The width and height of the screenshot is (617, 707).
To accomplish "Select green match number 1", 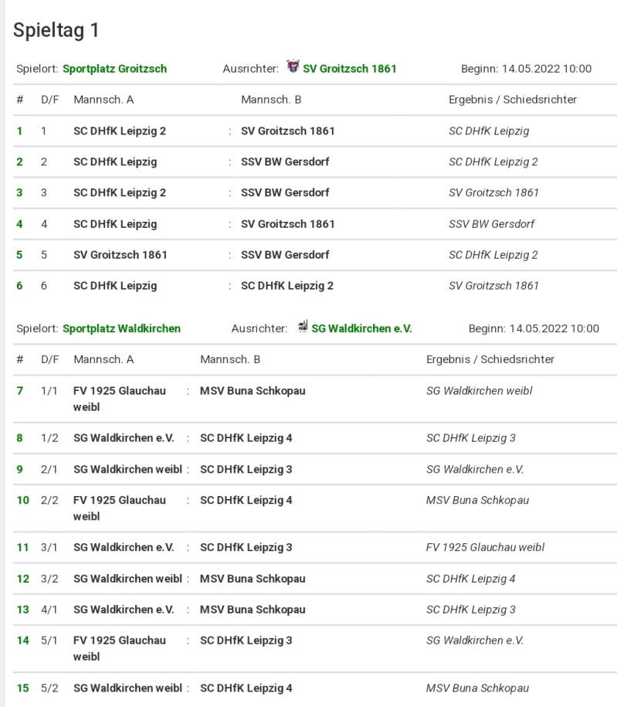I will [x=19, y=131].
